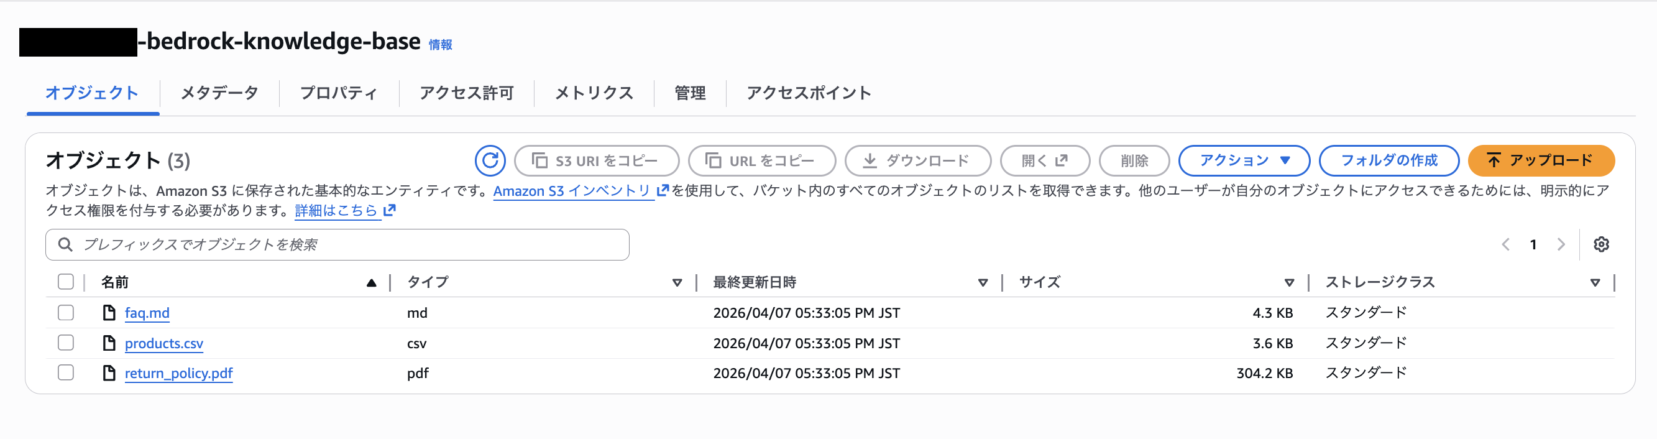Click the 開く button
Image resolution: width=1657 pixels, height=439 pixels.
(1045, 160)
